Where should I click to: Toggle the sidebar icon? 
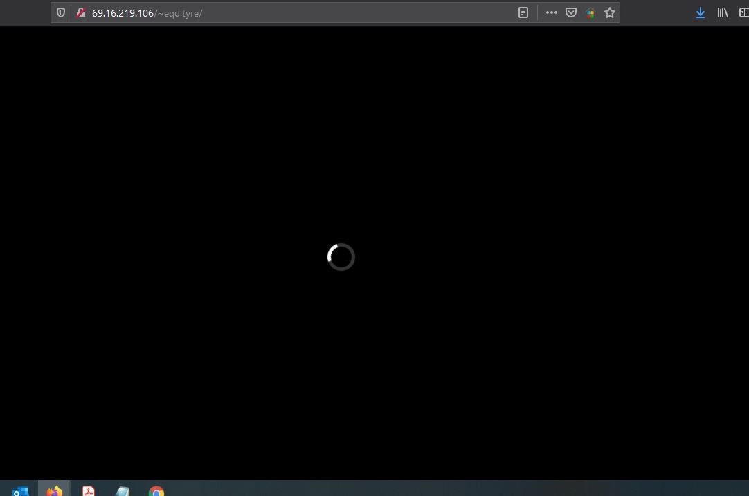coord(743,13)
